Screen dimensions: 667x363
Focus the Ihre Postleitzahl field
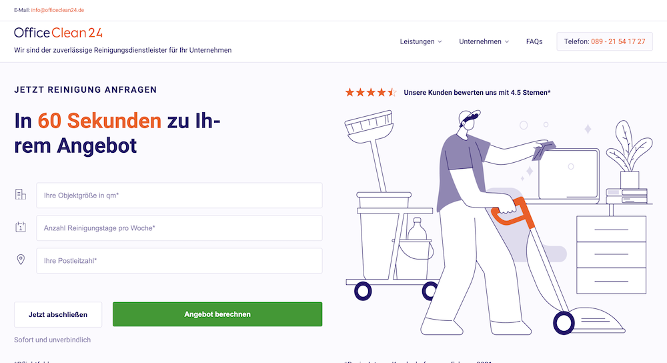point(179,261)
